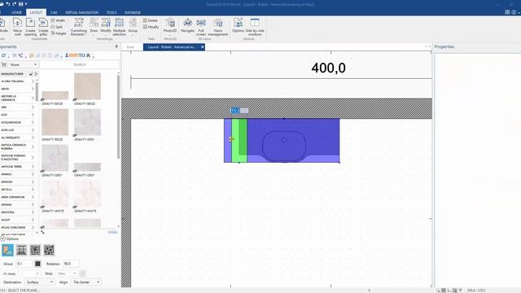This screenshot has height=293, width=521.
Task: Select the grid laying pattern icon
Action: [22, 250]
